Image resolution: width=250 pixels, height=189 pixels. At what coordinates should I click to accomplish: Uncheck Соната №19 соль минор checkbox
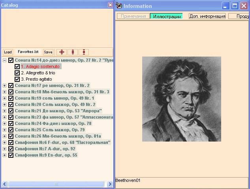pyautogui.click(x=11, y=98)
